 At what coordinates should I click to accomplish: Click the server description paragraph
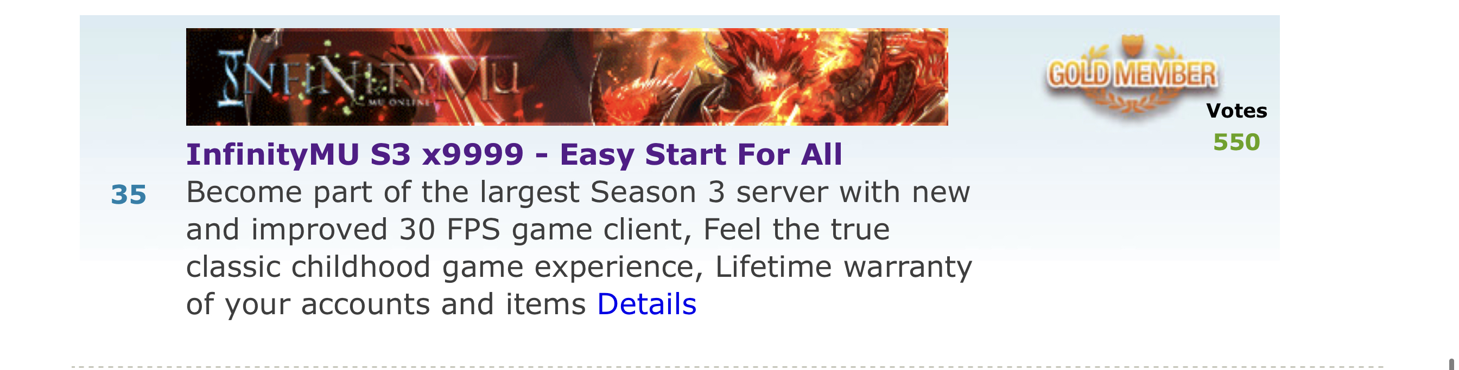[579, 248]
